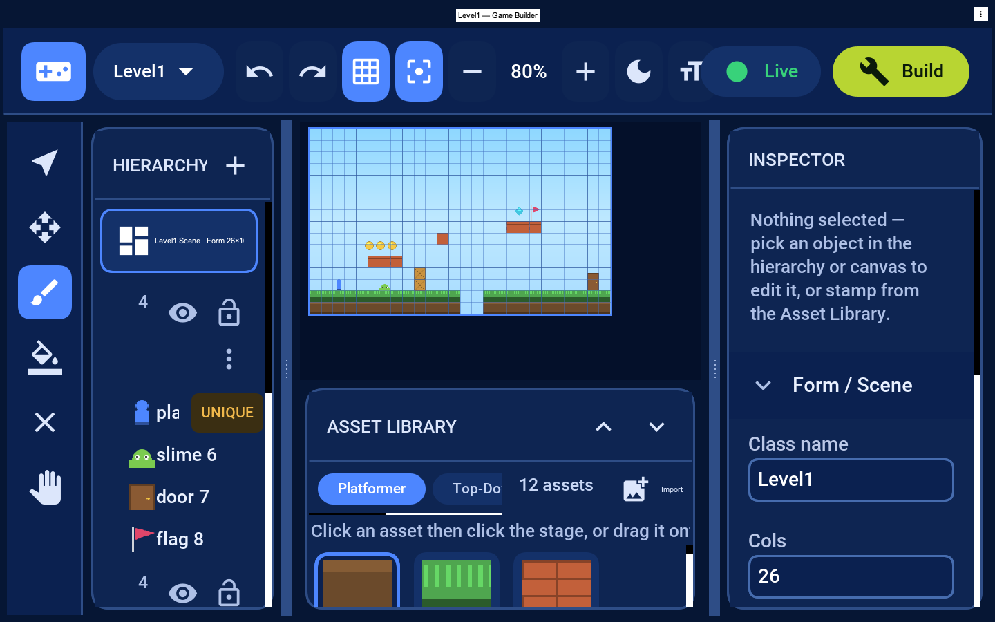Click the right panel splitter handle
This screenshot has height=622, width=995.
coord(714,368)
